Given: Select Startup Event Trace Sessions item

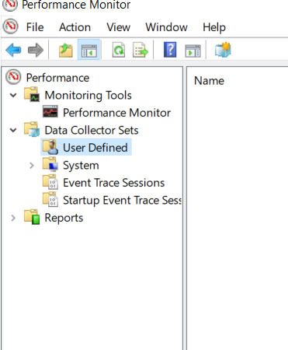Looking at the screenshot, I should [122, 200].
